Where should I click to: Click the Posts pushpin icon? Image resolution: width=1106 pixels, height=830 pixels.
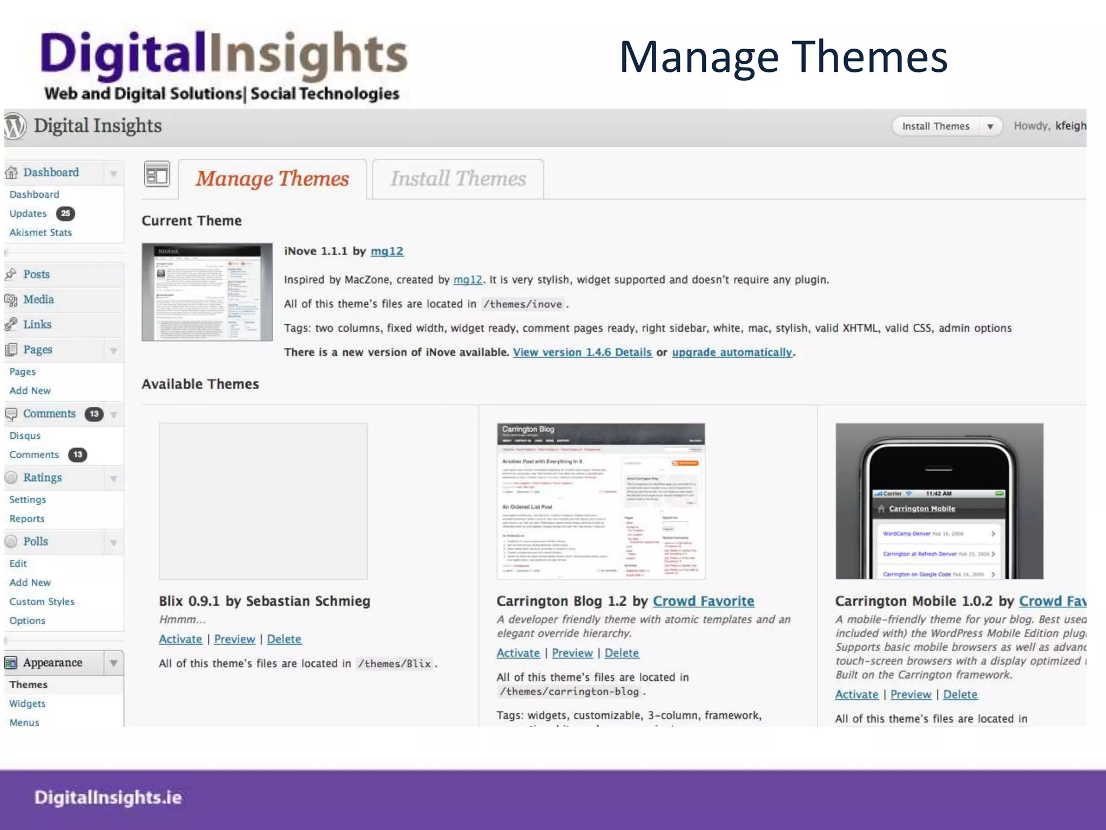click(x=11, y=275)
